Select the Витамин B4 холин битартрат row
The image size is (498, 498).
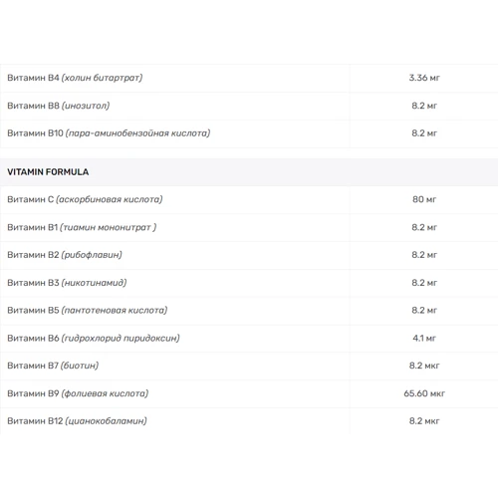pos(249,78)
